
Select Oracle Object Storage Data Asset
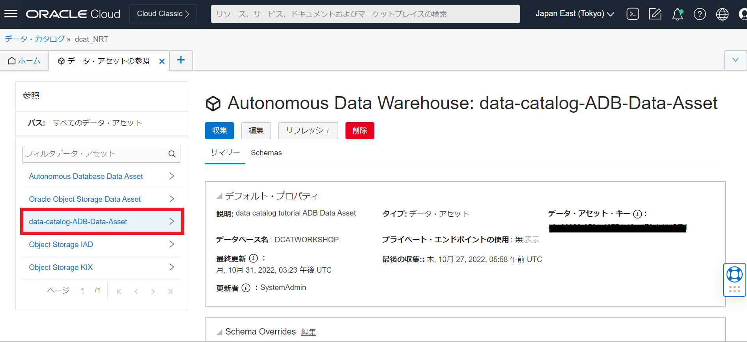tap(85, 199)
